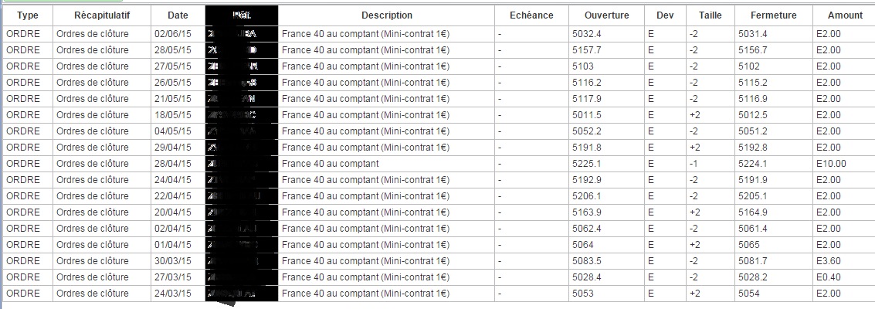Sort by the Taille column header

coord(711,15)
